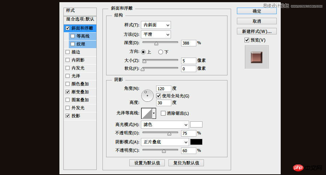This screenshot has width=326, height=175.
Task: Click the 深度 slider handle
Action: [156, 43]
